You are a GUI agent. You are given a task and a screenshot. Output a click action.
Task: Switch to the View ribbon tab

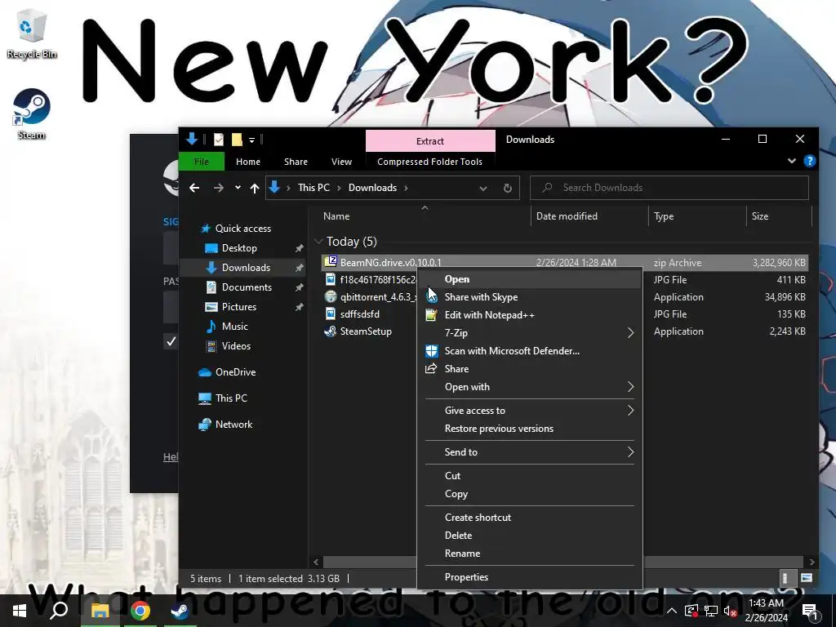341,162
